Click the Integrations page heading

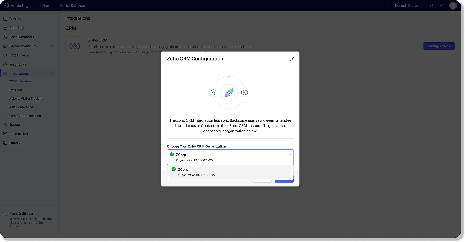point(77,18)
